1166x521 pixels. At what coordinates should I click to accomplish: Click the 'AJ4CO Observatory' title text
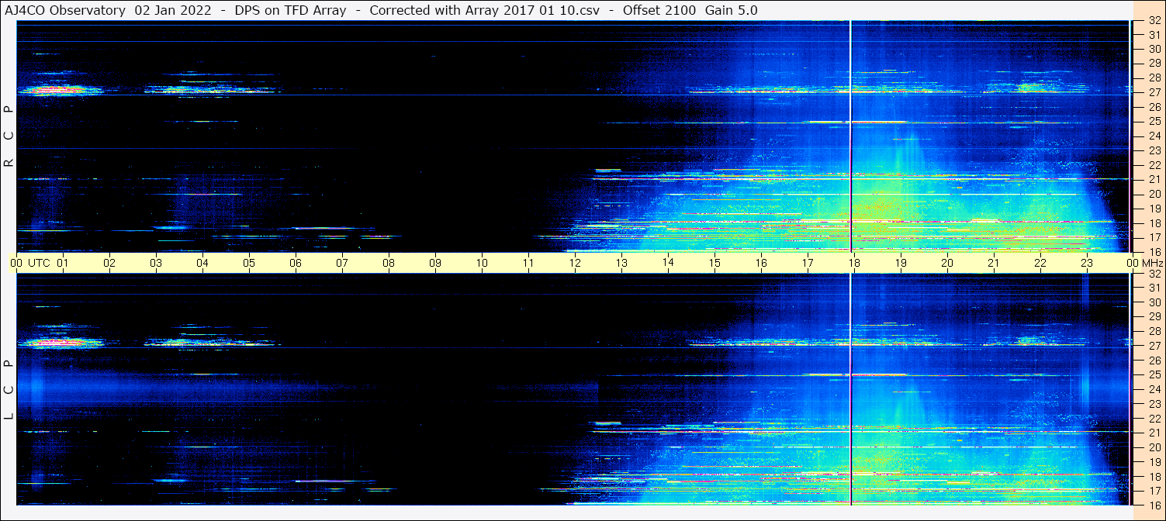[65, 10]
